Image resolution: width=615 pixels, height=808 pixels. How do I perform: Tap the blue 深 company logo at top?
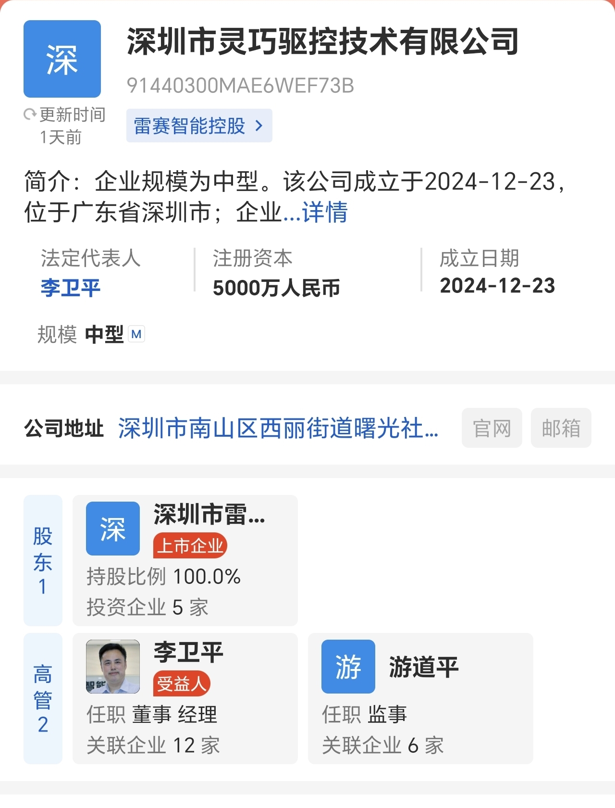point(62,59)
